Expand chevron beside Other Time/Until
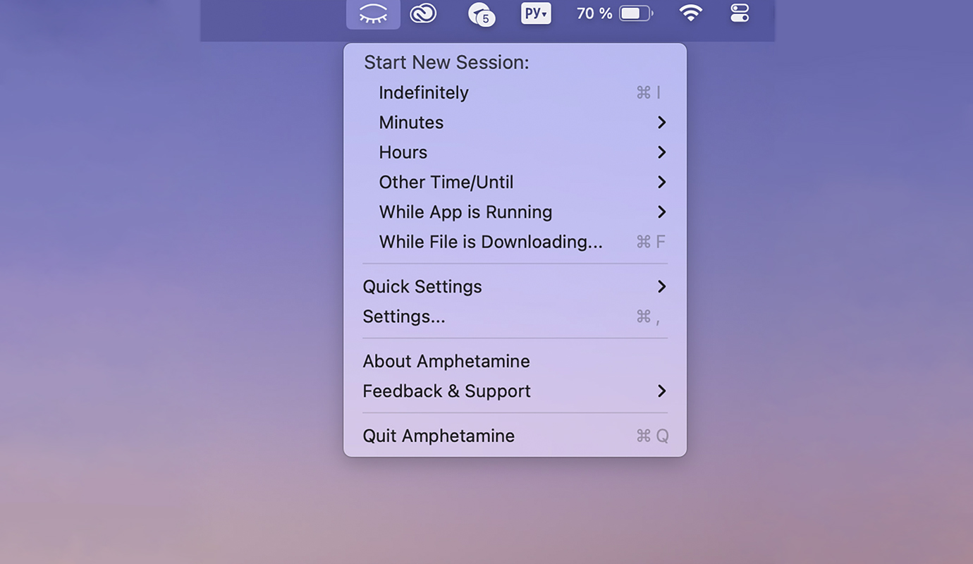 point(661,182)
